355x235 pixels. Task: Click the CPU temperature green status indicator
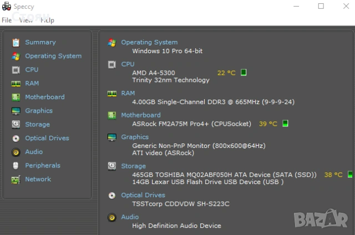[244, 73]
